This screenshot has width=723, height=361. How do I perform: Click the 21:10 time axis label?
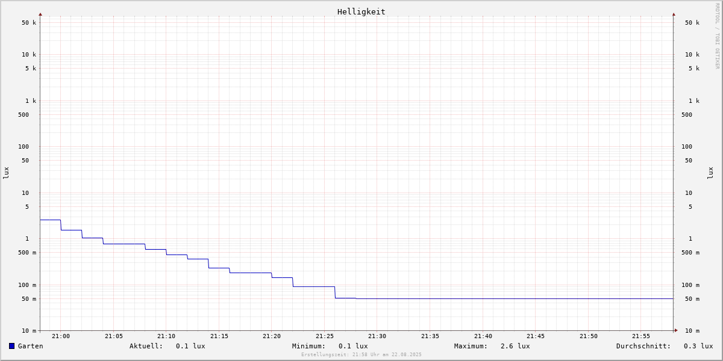(166, 336)
